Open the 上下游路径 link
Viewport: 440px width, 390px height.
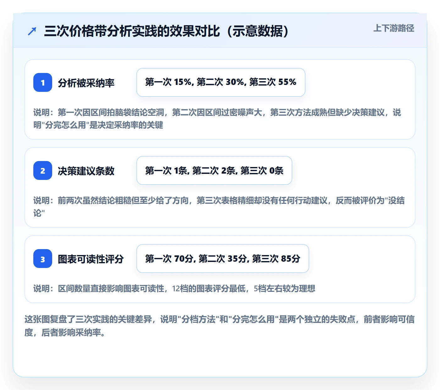[394, 28]
